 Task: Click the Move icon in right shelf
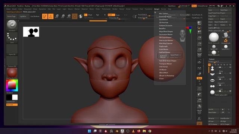pos(199,95)
